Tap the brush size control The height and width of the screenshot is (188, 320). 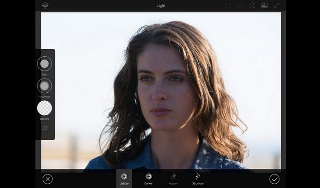click(44, 64)
